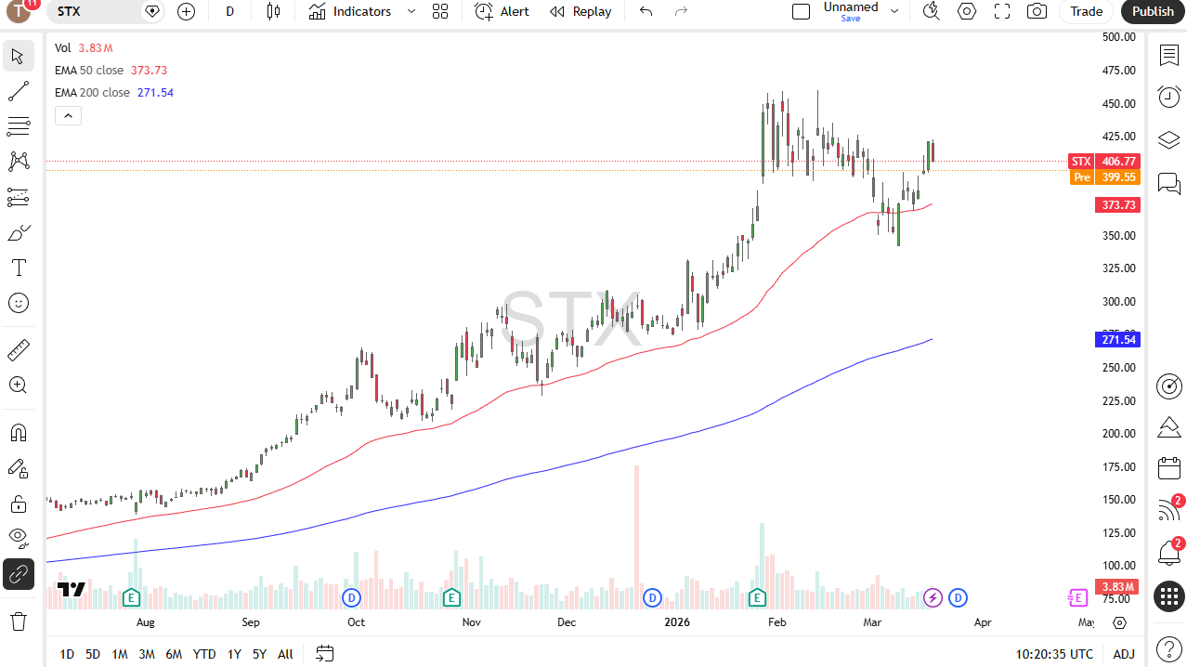Switch to the 1D range
1187x667 pixels.
67,654
